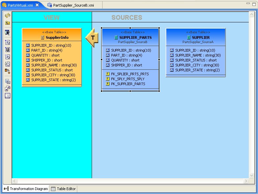Click the SOURCES section header

(x=127, y=17)
